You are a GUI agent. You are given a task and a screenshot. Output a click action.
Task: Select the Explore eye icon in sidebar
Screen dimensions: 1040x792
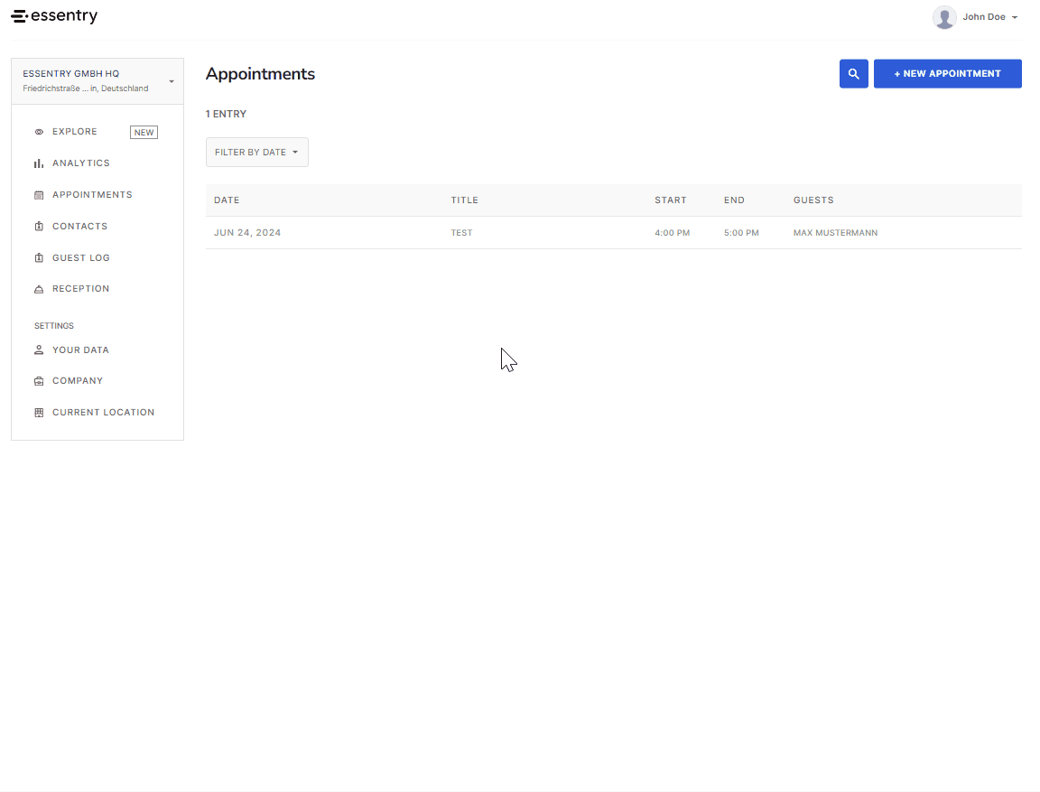coord(38,131)
